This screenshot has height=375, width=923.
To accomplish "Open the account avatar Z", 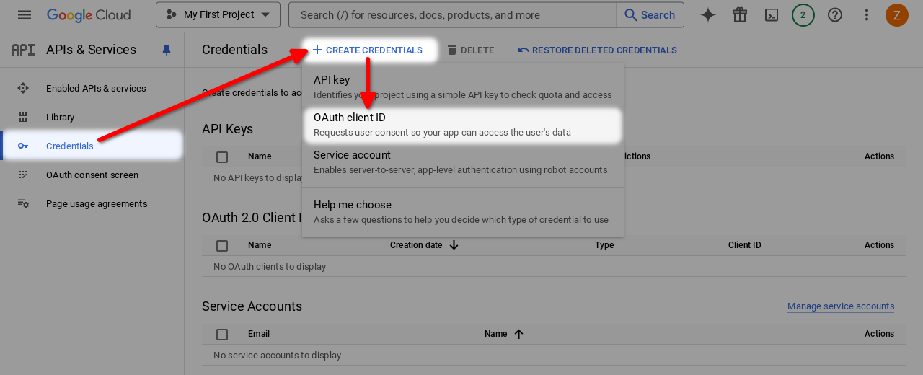I will click(x=897, y=14).
